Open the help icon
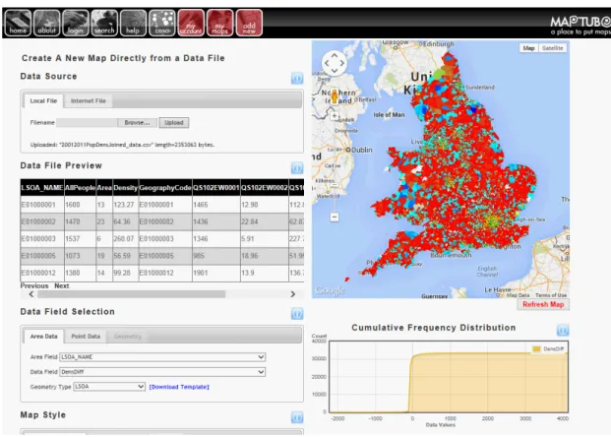The height and width of the screenshot is (437, 611). coord(133,23)
